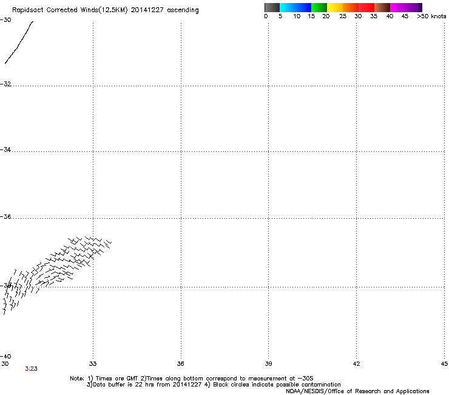Click the latitude axis label '-30'
Image resolution: width=449 pixels, height=395 pixels.
pos(5,20)
